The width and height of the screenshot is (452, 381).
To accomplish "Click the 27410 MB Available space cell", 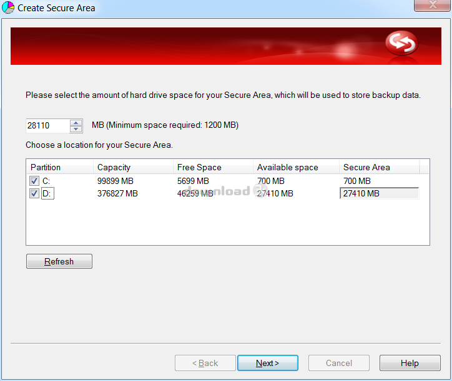I will click(x=275, y=193).
